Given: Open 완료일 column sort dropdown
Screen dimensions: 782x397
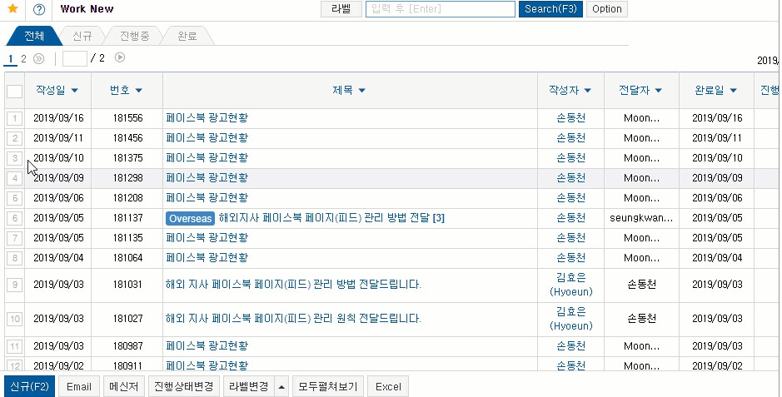Looking at the screenshot, I should 733,91.
